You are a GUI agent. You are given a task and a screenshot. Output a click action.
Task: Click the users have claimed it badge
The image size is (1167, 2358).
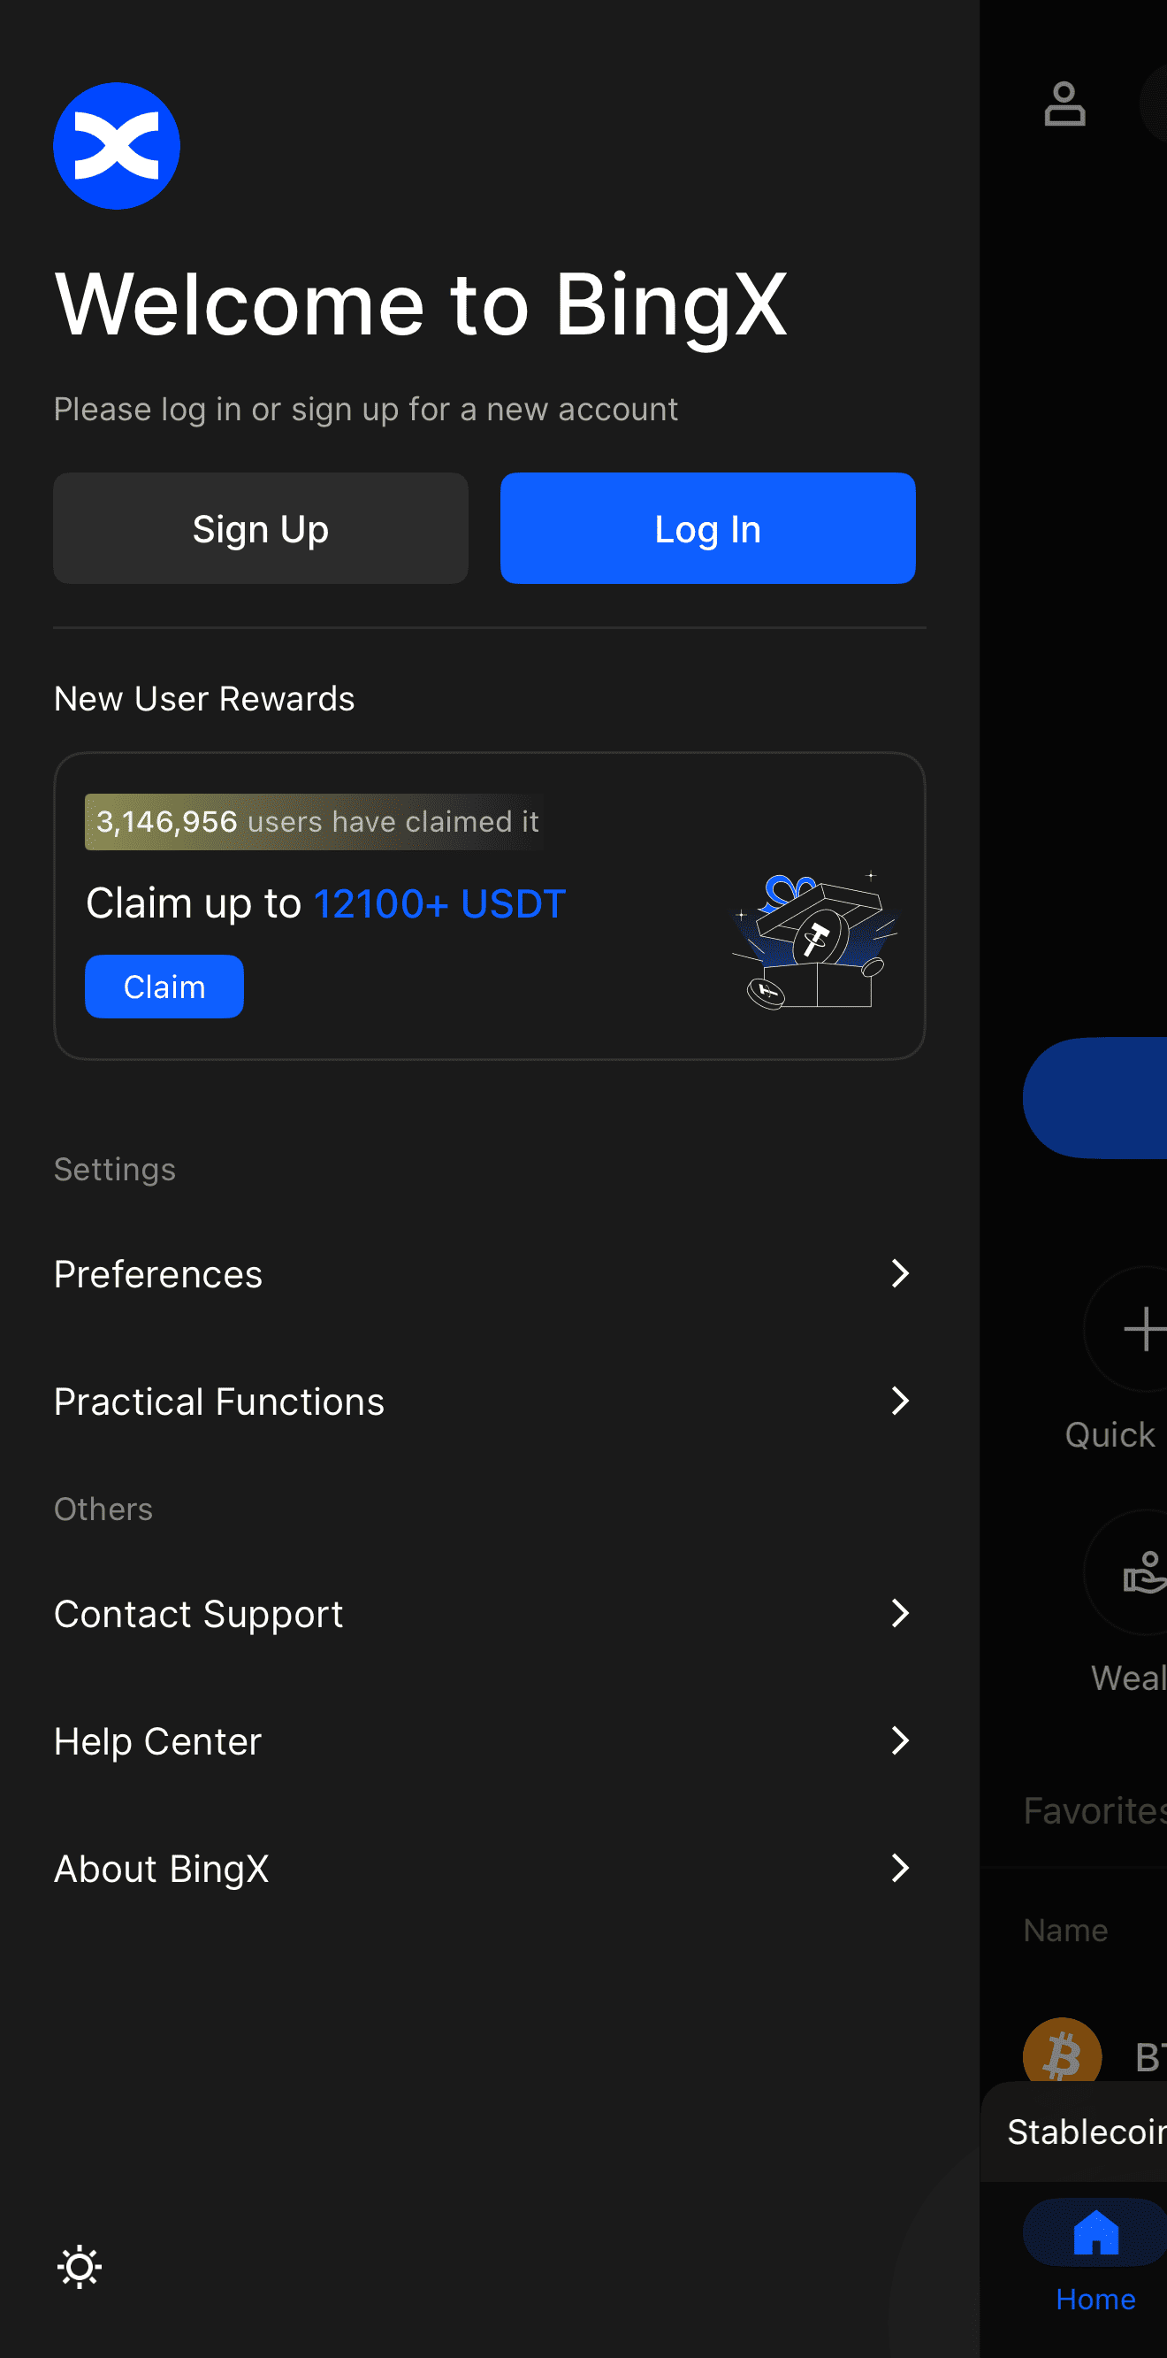coord(314,822)
